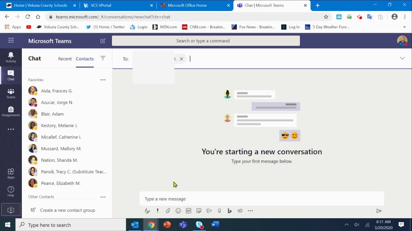
Task: Click the browser address bar
Action: pos(188,17)
